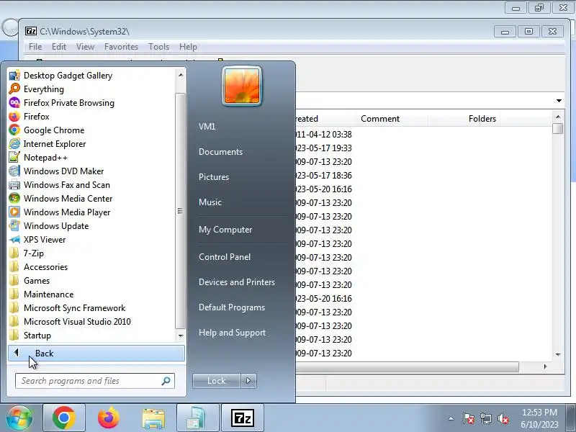Screen dimensions: 576x432
Task: Click the Start menu programs list scrollbar thumb
Action: click(180, 211)
